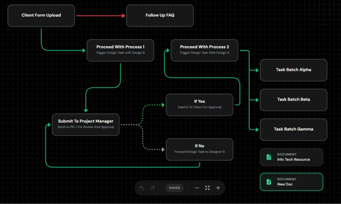Click the red arrow to Follow Up FAQ
The width and height of the screenshot is (341, 204).
(100, 16)
